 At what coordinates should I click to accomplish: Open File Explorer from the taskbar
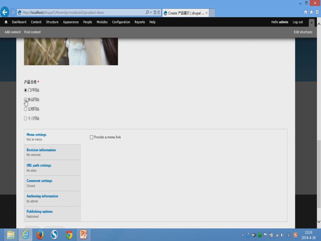pos(11,235)
